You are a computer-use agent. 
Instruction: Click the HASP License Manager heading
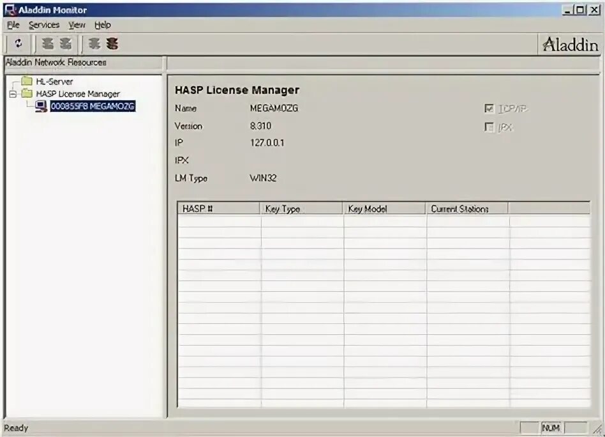[237, 90]
